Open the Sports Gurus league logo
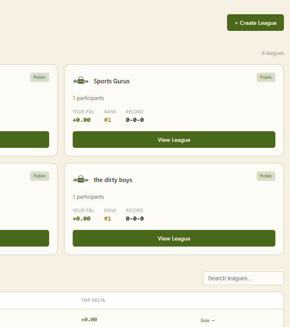This screenshot has height=327, width=290. [81, 81]
